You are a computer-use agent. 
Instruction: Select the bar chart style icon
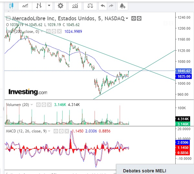pos(39,6)
